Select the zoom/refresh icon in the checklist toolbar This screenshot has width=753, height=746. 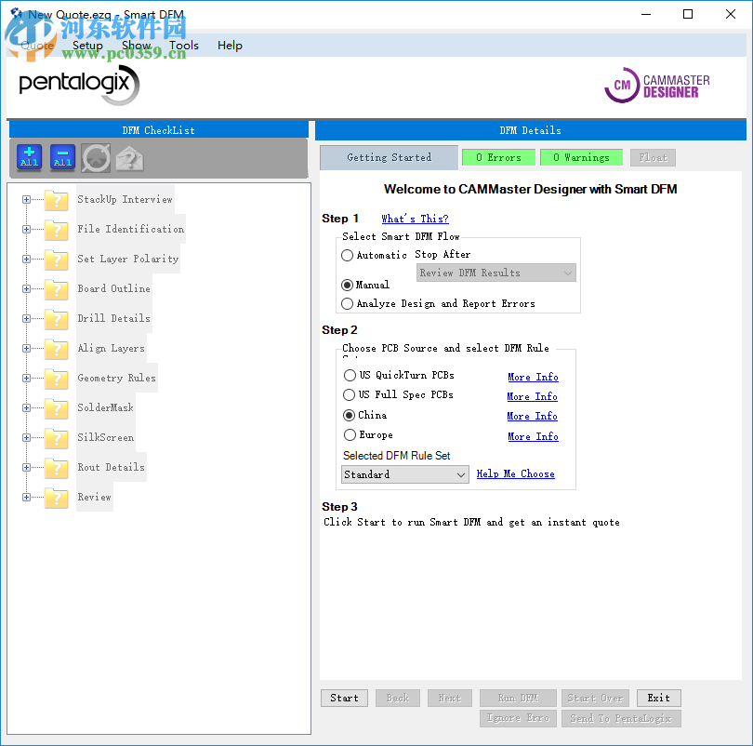point(94,158)
